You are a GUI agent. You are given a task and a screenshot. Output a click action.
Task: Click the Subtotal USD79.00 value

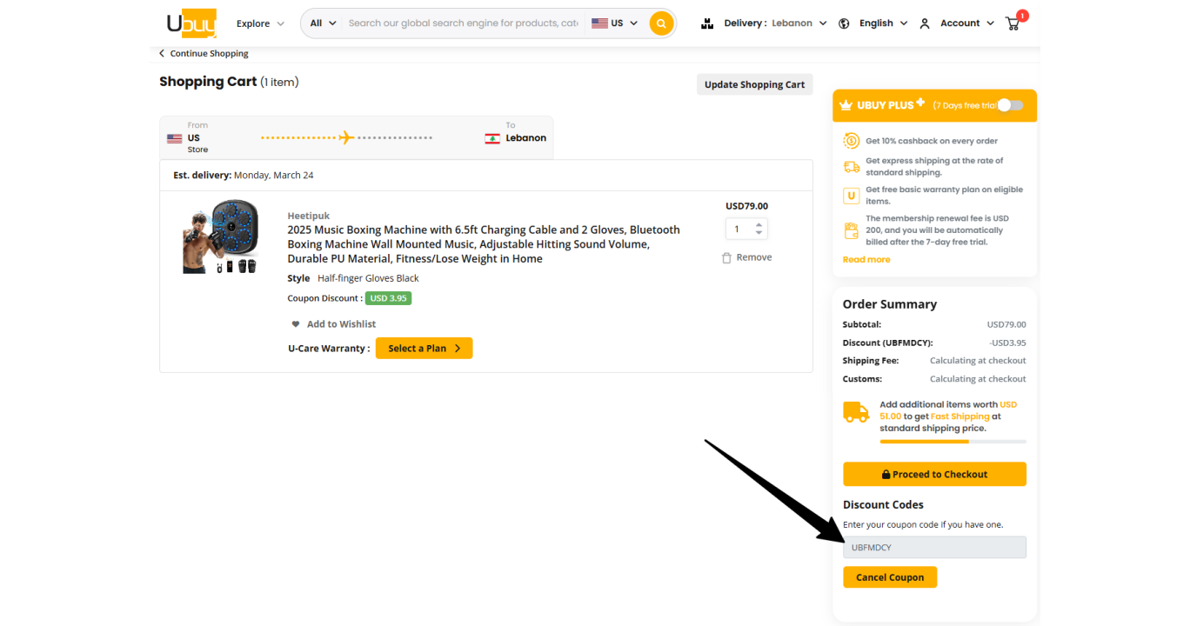coord(1006,324)
